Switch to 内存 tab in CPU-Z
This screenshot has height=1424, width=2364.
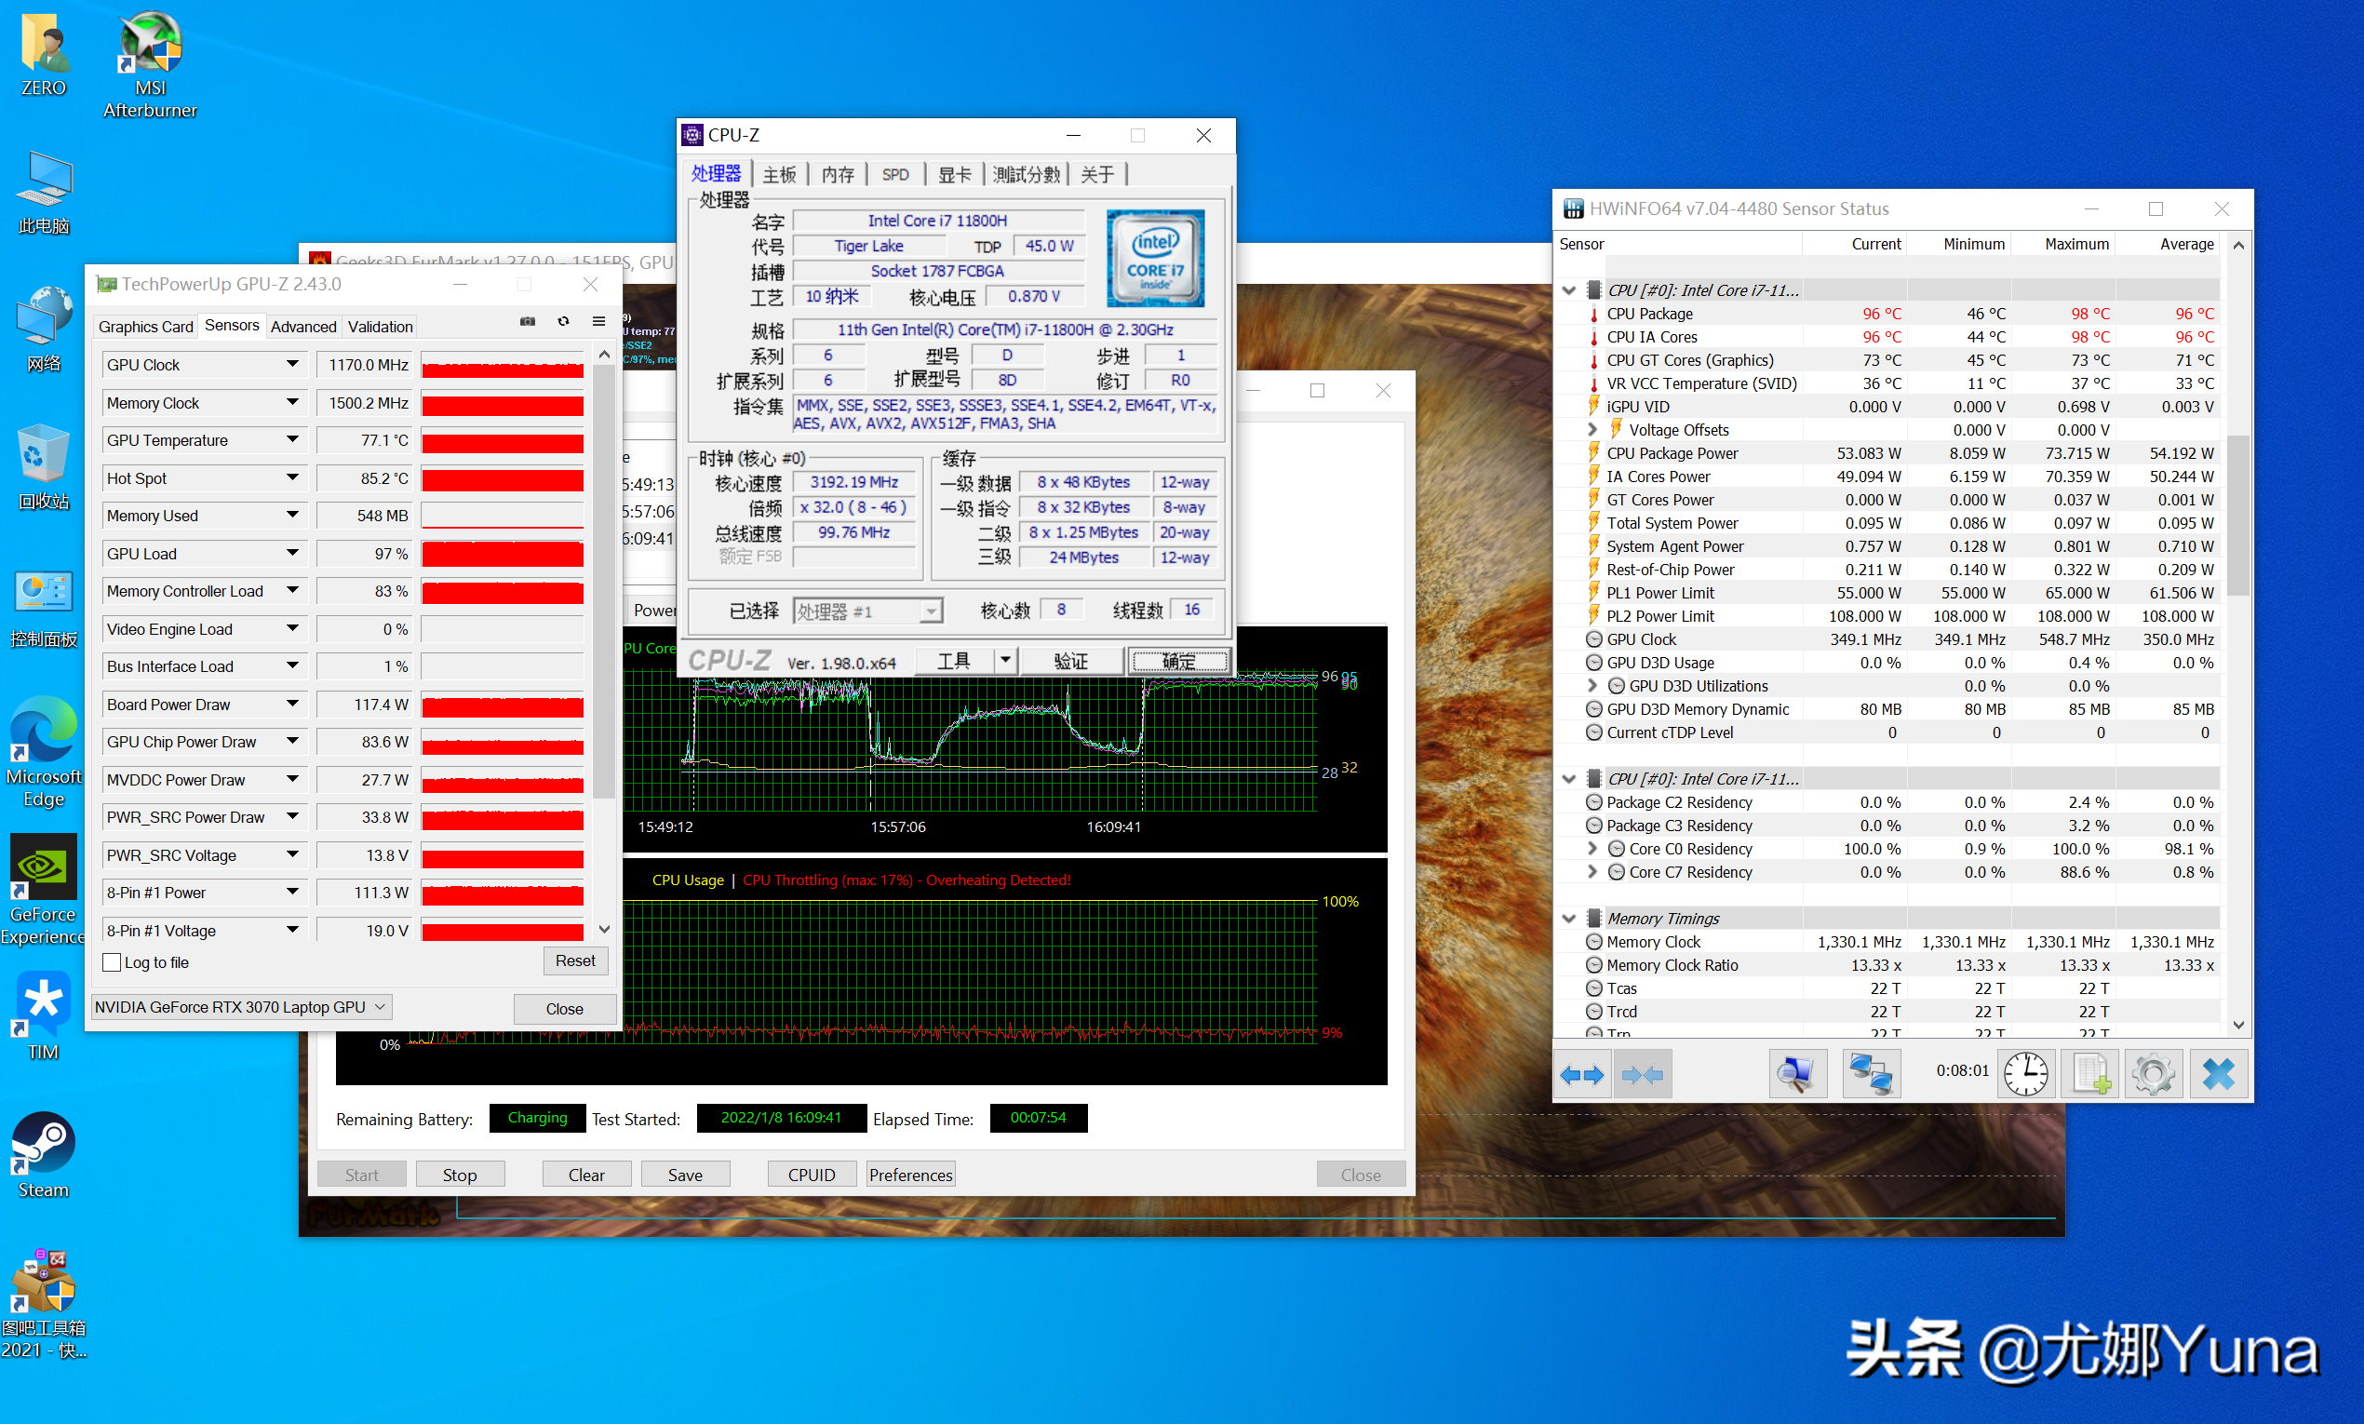(838, 175)
